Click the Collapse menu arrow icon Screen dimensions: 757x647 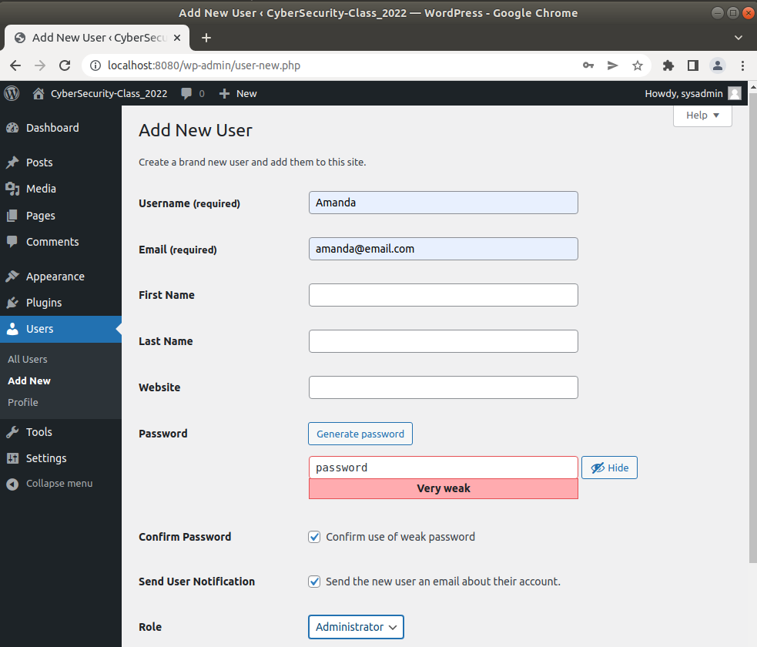tap(12, 484)
